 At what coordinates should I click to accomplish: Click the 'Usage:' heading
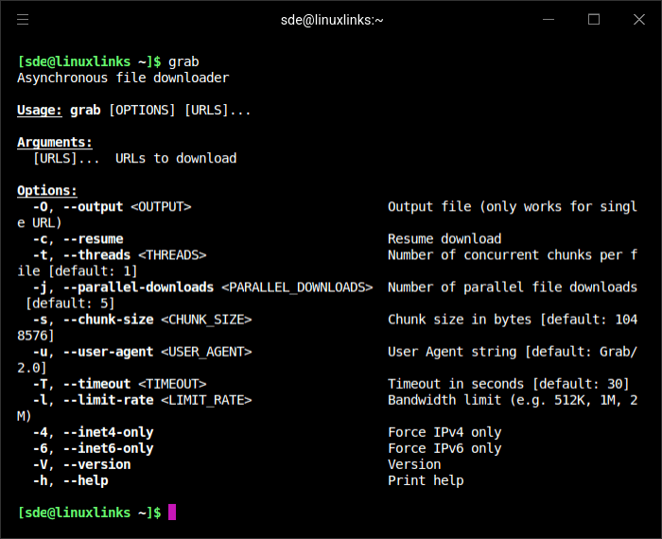40,110
